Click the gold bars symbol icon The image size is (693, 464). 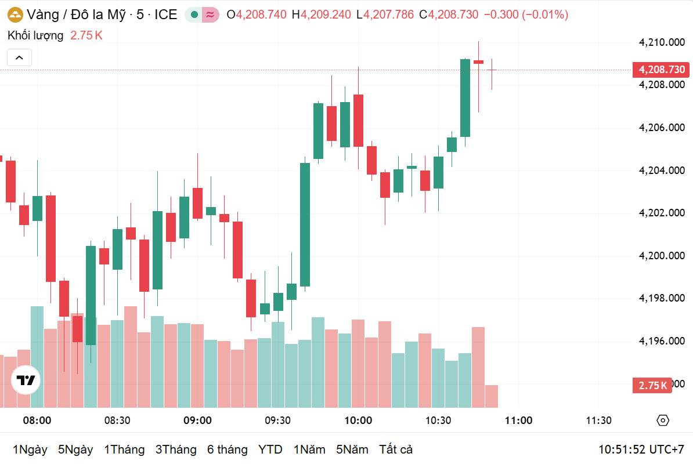click(15, 14)
